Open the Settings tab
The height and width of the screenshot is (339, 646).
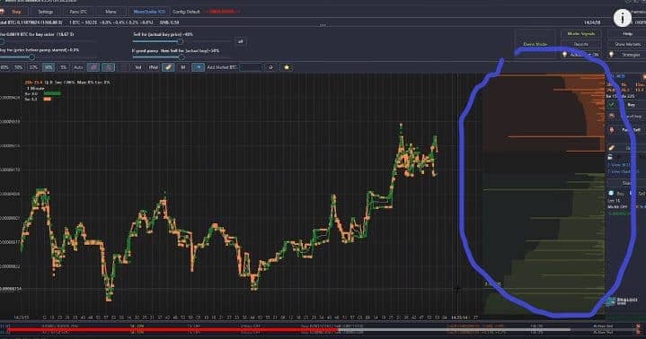point(45,12)
